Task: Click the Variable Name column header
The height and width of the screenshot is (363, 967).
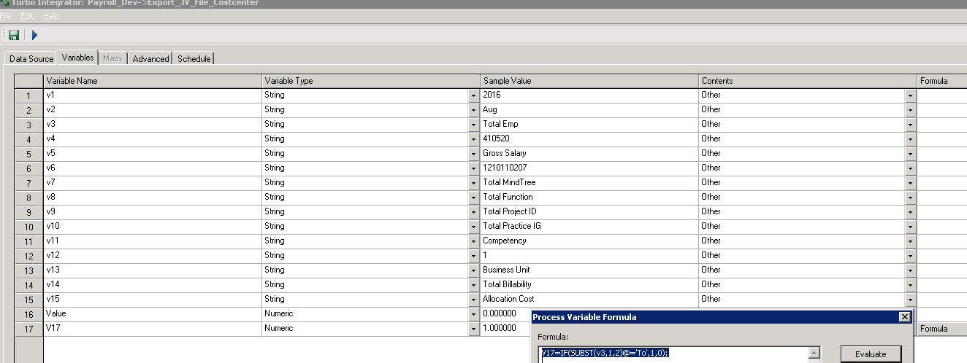Action: pyautogui.click(x=153, y=81)
